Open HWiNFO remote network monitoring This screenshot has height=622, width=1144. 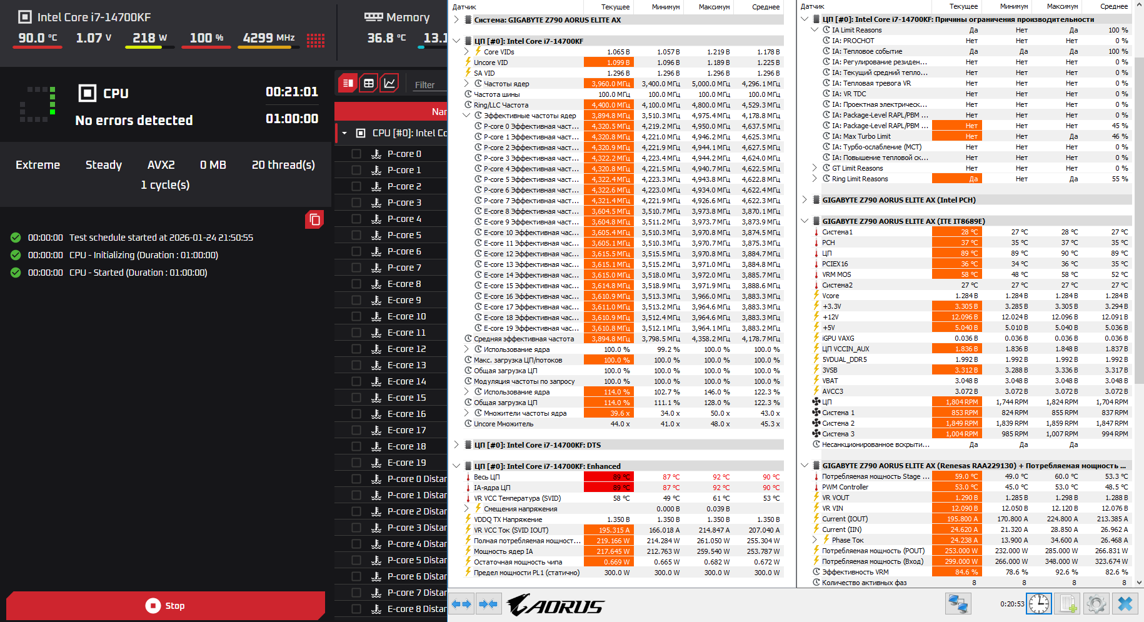[958, 604]
